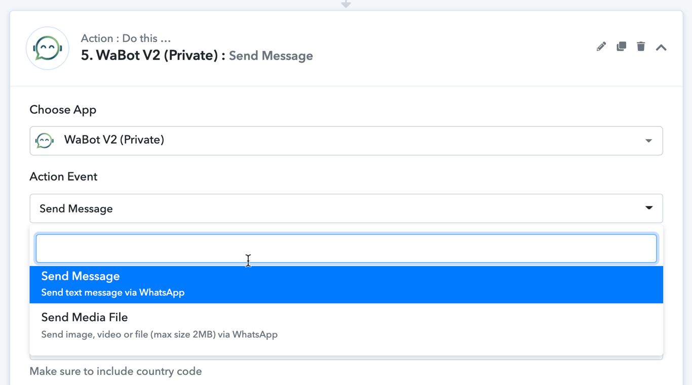Duplicate this action step using copy icon
This screenshot has height=385, width=692.
(x=621, y=47)
